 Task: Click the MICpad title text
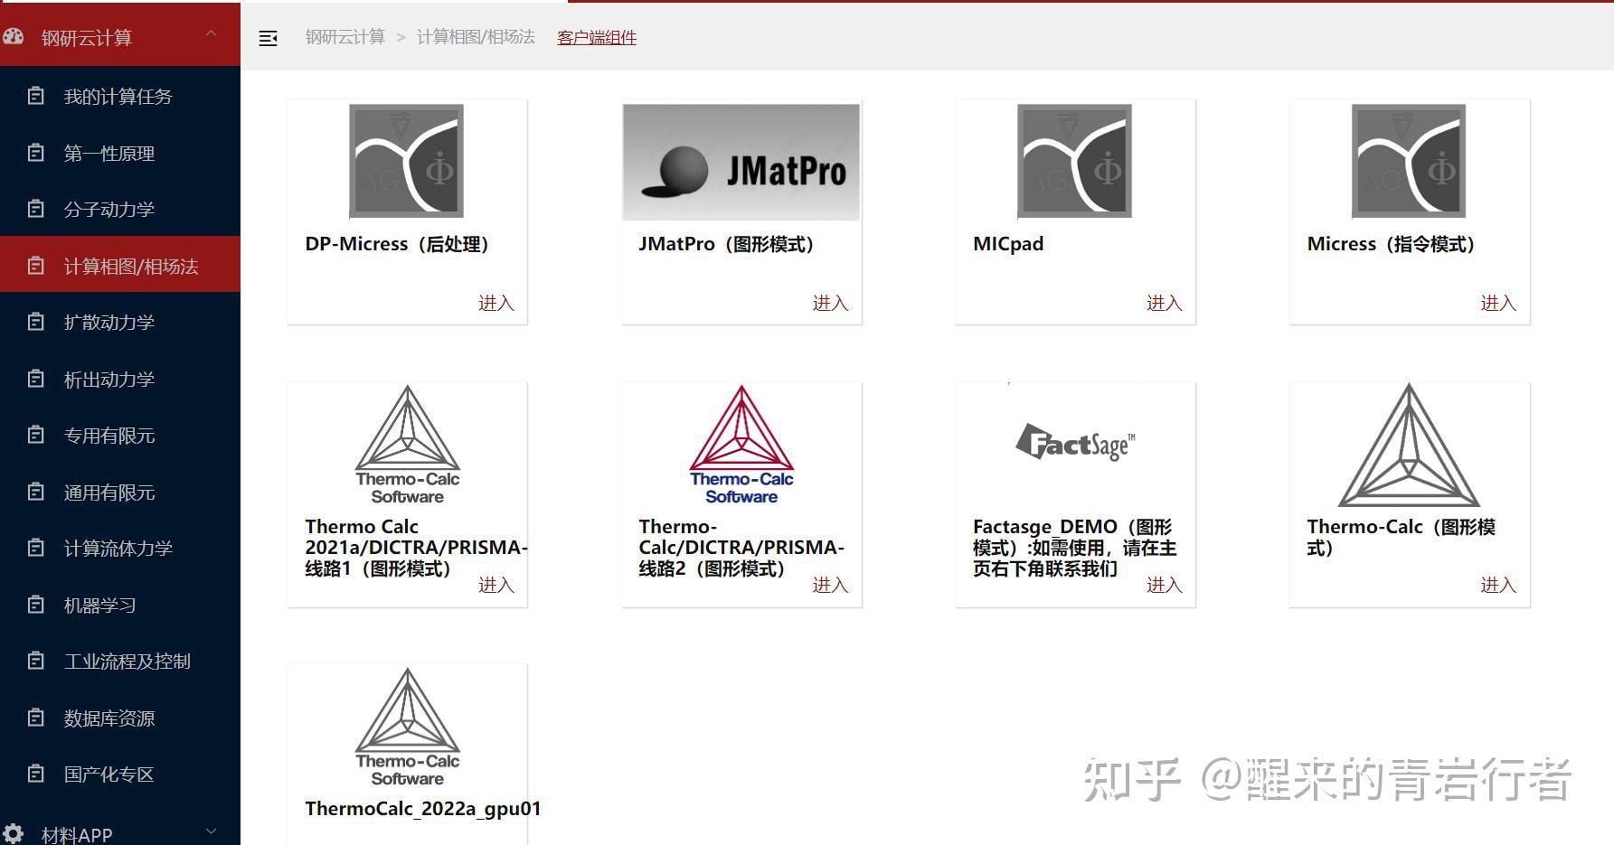1008,244
